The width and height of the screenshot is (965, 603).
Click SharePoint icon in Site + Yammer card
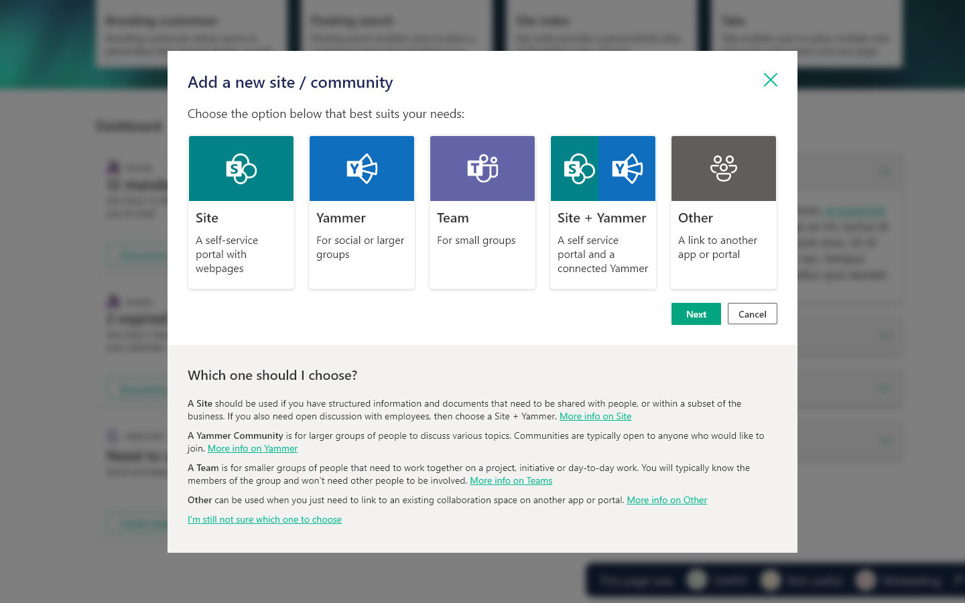coord(579,169)
